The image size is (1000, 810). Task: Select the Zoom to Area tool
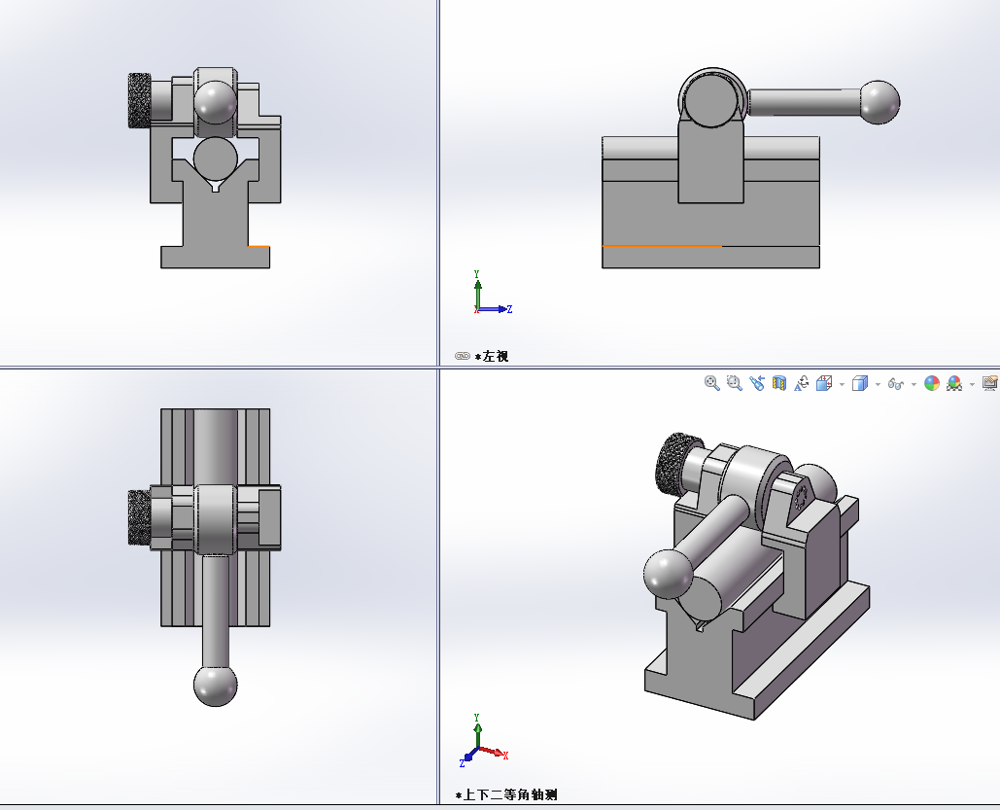point(734,383)
